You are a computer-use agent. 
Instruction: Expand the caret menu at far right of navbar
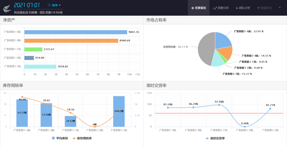(x=280, y=7)
